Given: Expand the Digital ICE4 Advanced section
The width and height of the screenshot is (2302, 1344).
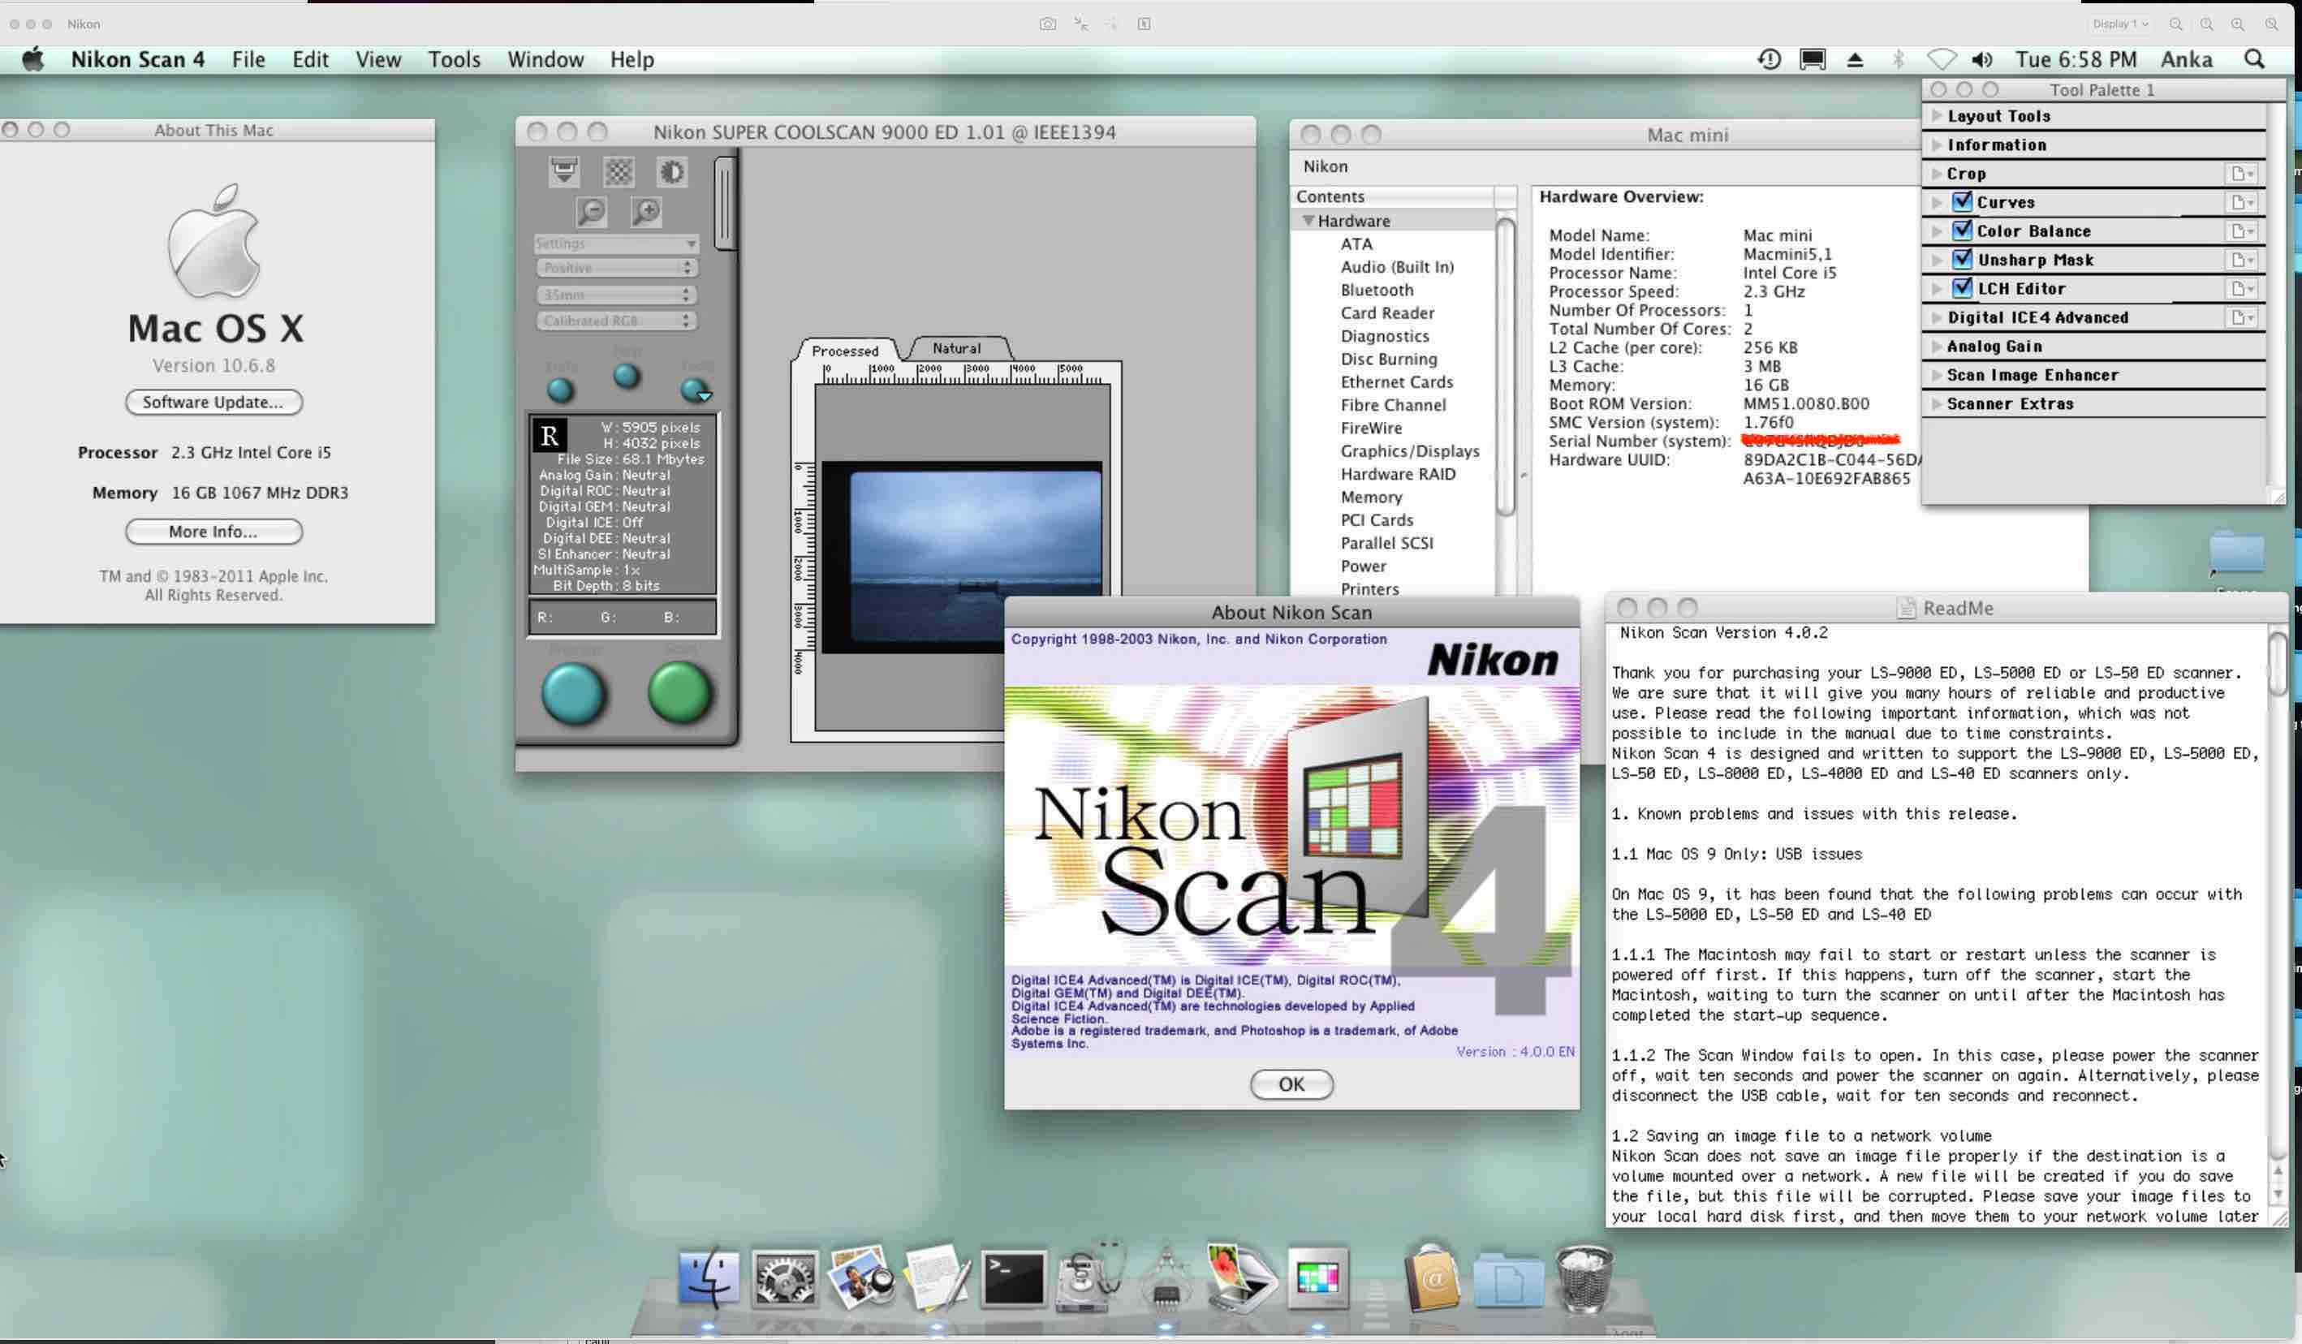Looking at the screenshot, I should click(1937, 318).
